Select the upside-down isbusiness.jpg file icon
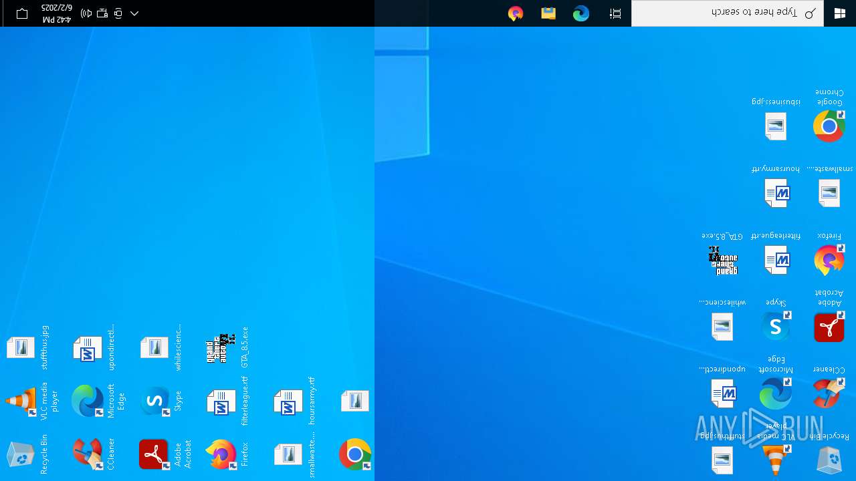Viewport: 856px width, 481px height. [776, 126]
